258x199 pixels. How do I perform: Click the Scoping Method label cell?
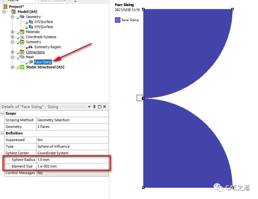[20, 120]
